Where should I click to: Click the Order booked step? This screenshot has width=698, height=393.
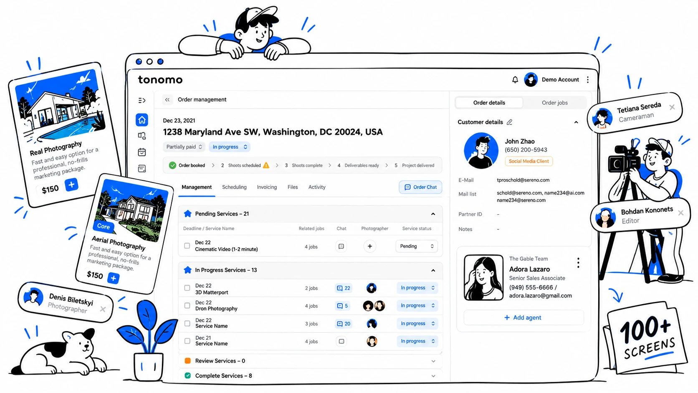tap(187, 165)
